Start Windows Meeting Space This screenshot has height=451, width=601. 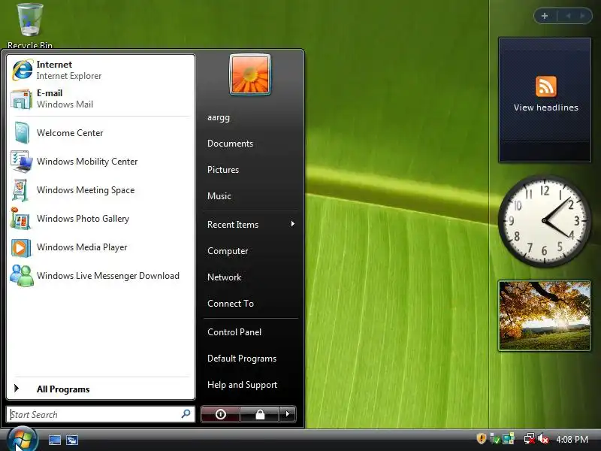pyautogui.click(x=101, y=190)
